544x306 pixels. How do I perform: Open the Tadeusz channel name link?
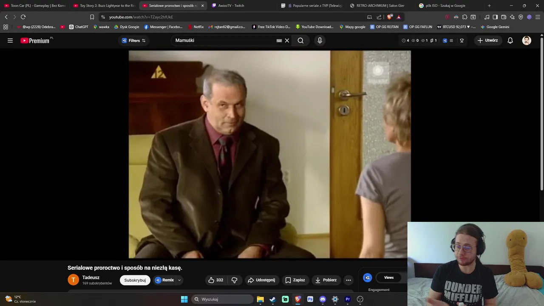(91, 278)
